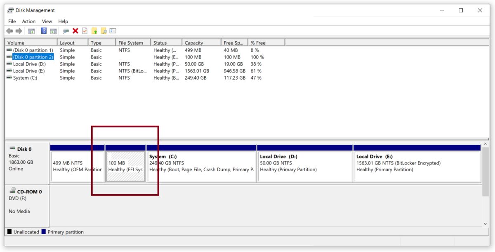Toggle the Show/Hide Console Tree icon
This screenshot has width=495, height=252.
[31, 31]
